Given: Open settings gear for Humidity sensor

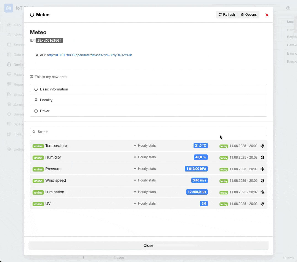Looking at the screenshot, I should tap(262, 157).
